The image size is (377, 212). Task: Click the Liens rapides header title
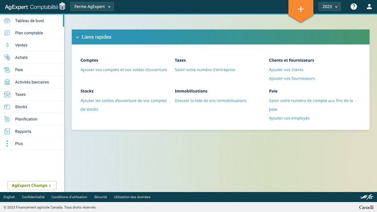pos(96,37)
